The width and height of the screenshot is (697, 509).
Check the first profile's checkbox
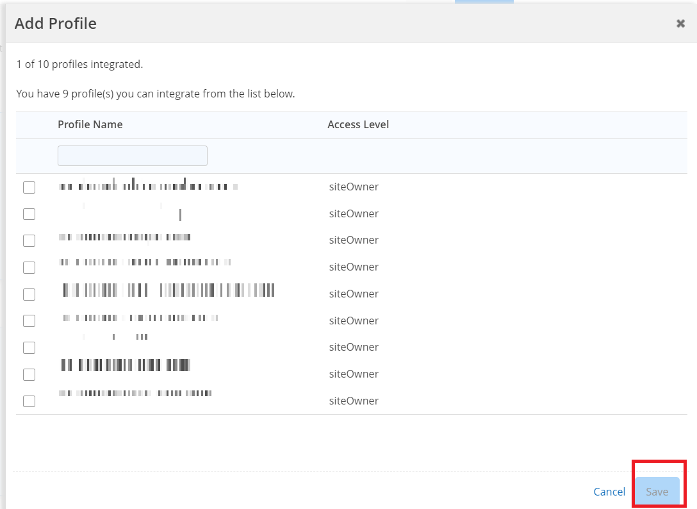pyautogui.click(x=29, y=187)
